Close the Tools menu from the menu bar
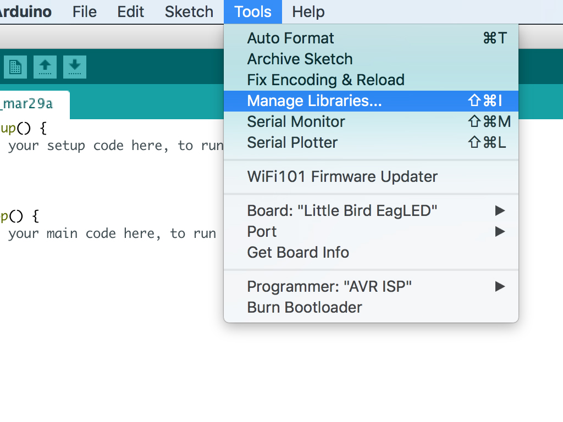 (x=253, y=12)
